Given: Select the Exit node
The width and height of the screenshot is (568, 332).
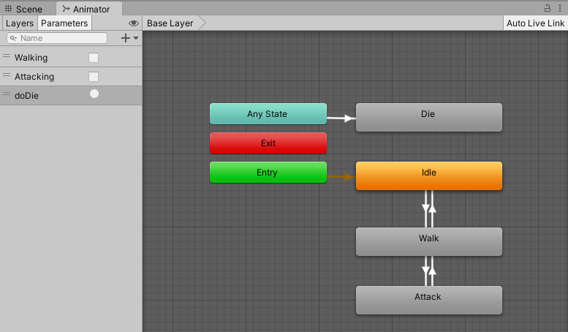Looking at the screenshot, I should pos(268,143).
